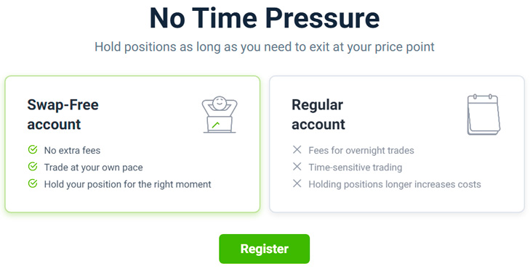Click the X icon beside Fees for overnight trades

297,149
